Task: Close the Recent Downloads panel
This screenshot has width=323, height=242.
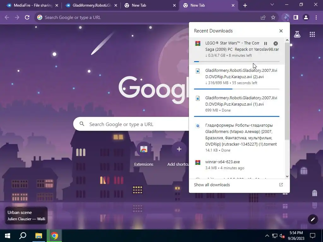Action: pos(281,31)
